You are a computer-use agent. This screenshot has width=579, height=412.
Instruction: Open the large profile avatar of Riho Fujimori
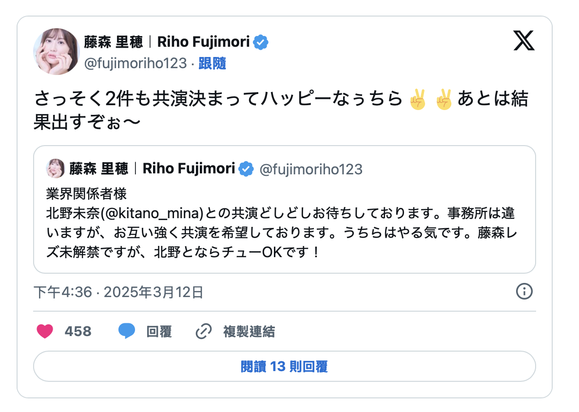tap(56, 51)
